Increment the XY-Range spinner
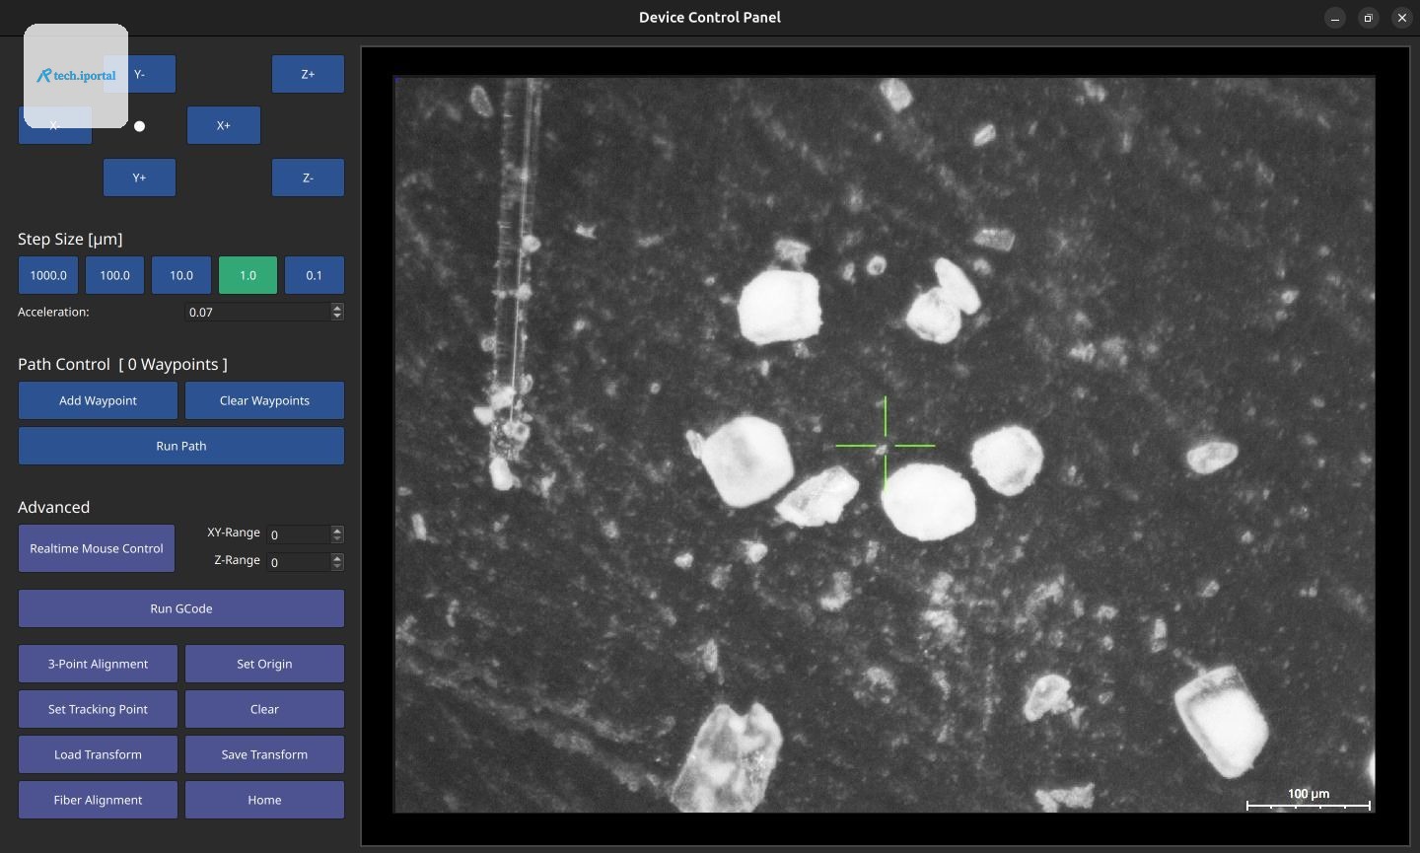The height and width of the screenshot is (853, 1420). pos(337,531)
